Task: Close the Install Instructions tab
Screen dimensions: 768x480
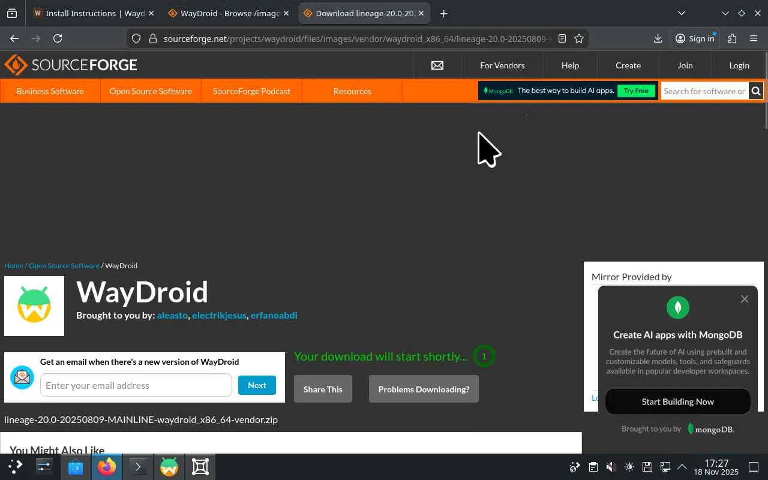Action: (x=151, y=13)
